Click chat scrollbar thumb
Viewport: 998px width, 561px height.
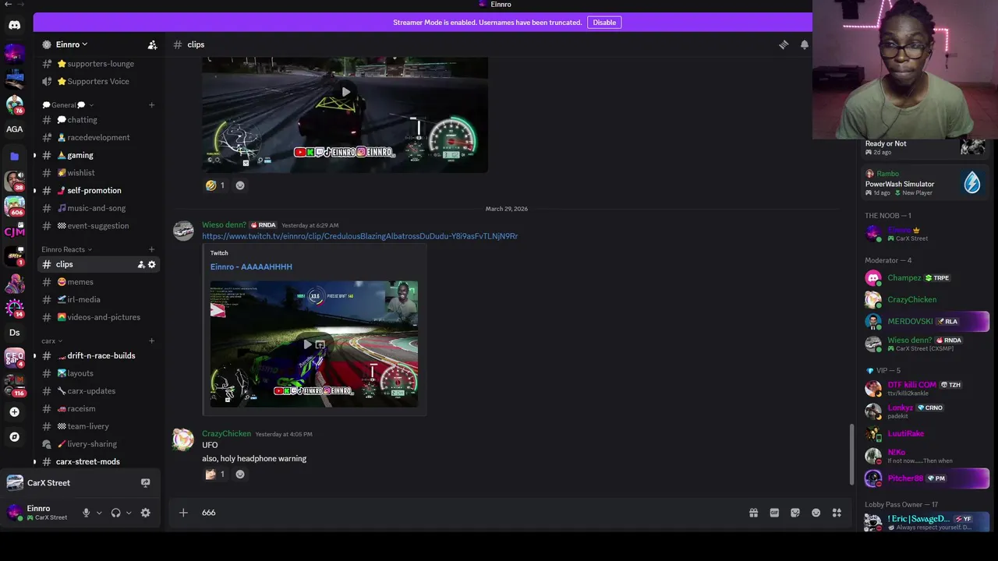point(851,454)
